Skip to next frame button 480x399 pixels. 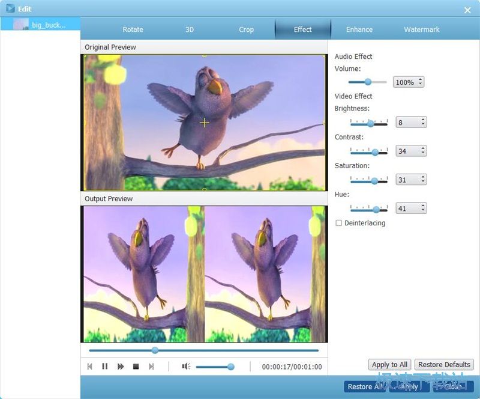(x=151, y=367)
